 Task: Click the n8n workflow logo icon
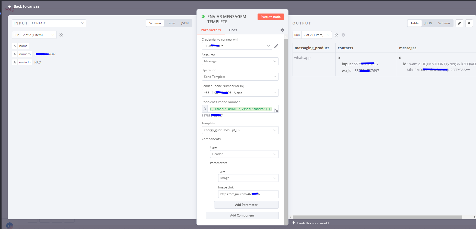click(x=9, y=10)
